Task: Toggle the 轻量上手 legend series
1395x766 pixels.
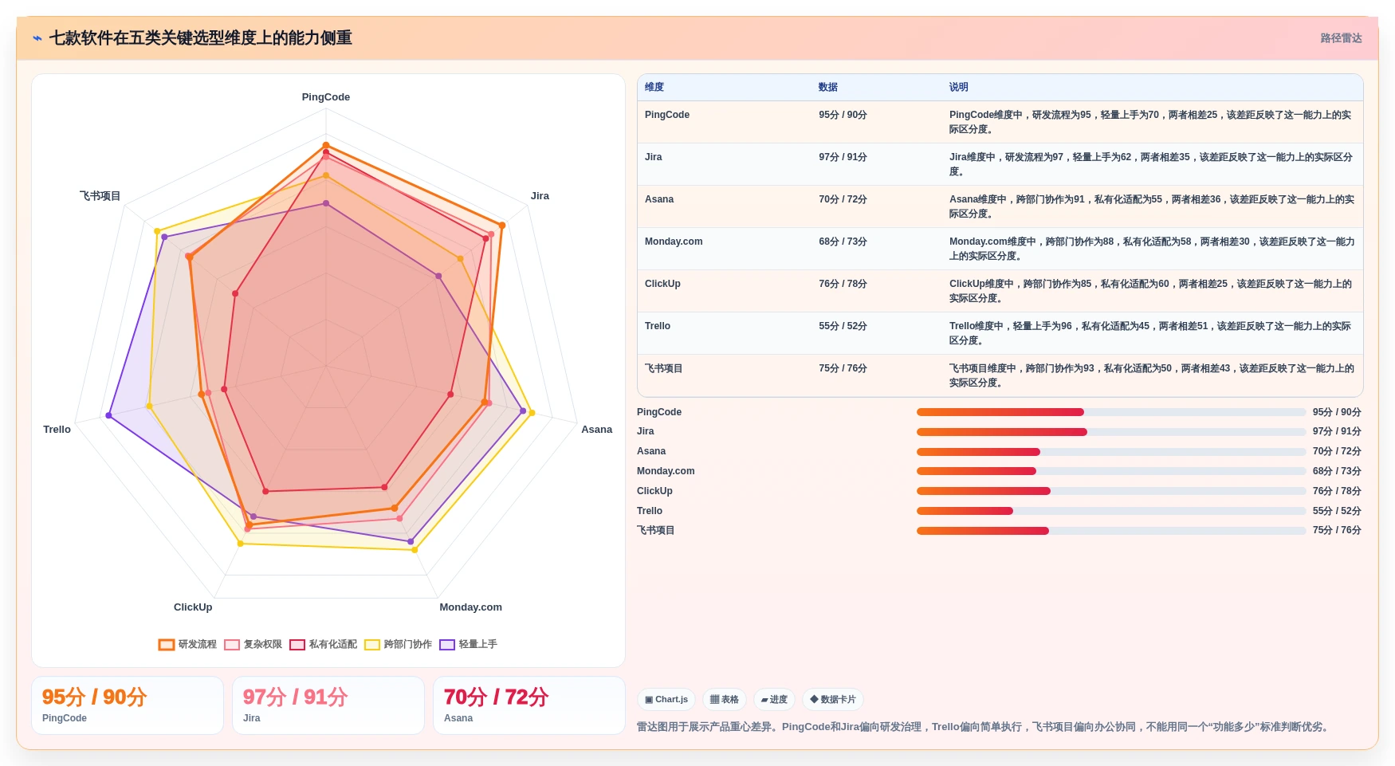Action: (x=468, y=644)
